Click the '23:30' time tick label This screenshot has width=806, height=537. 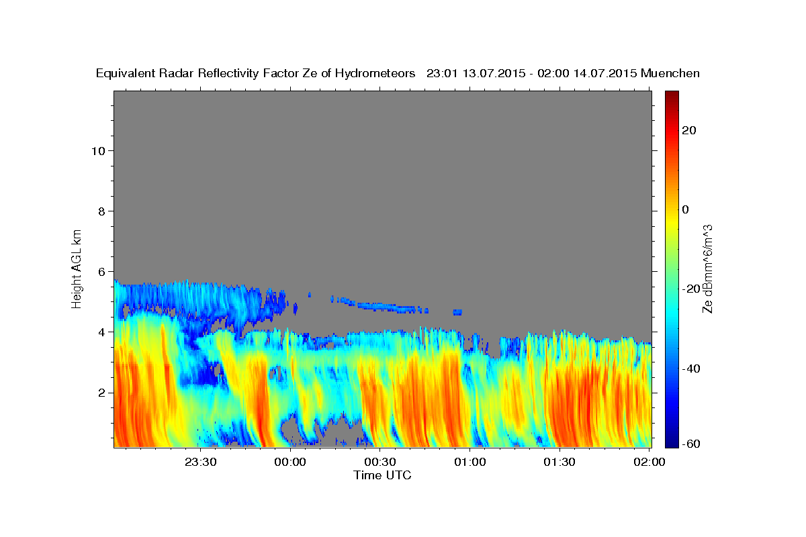tap(200, 462)
